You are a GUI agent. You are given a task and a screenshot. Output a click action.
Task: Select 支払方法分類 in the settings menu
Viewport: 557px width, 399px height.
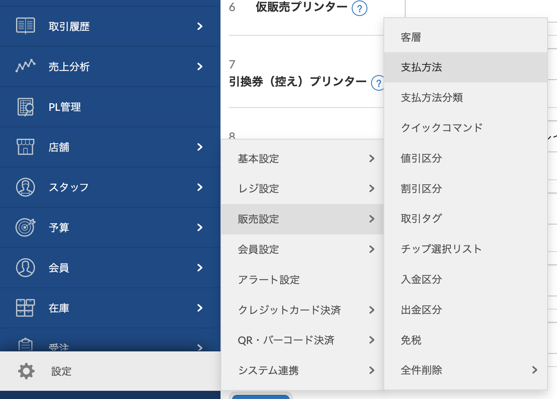point(432,97)
